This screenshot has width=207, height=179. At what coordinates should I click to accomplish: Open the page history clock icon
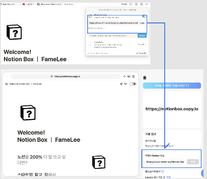(136, 4)
